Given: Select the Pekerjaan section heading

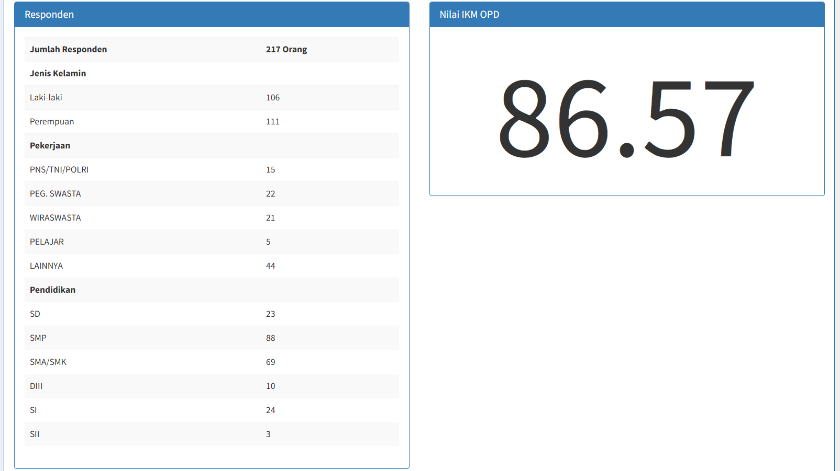Looking at the screenshot, I should pyautogui.click(x=50, y=146).
